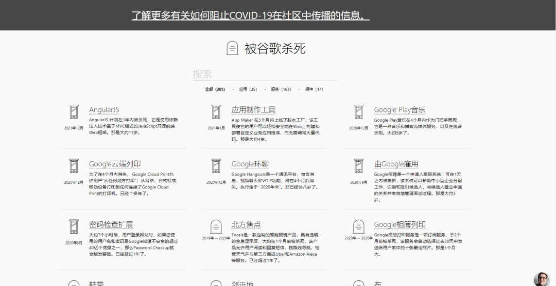Switch to the 硬件 (17) filter

click(314, 89)
